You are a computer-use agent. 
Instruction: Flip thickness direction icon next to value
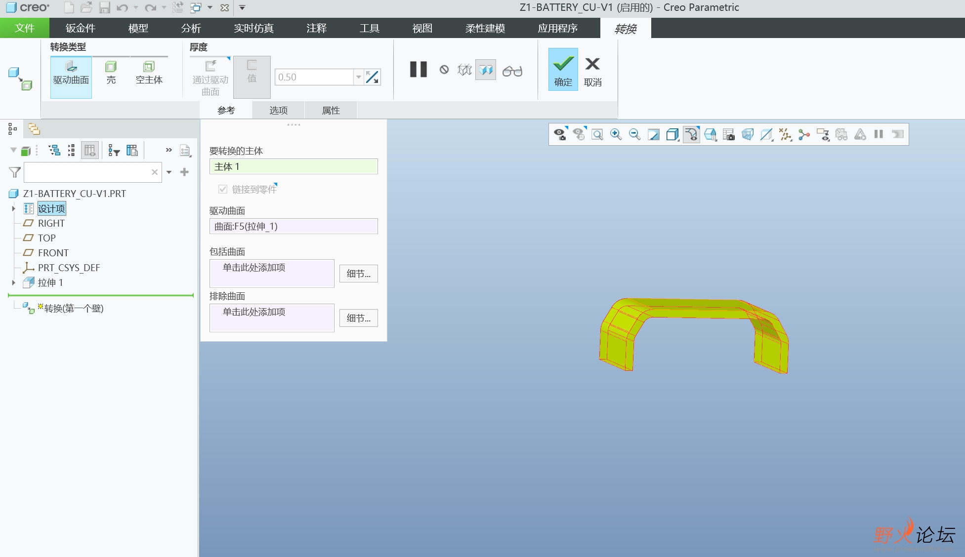click(372, 77)
